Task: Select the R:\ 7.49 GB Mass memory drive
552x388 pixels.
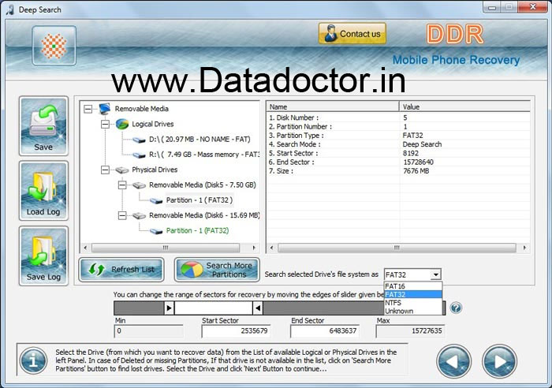Action: coord(204,155)
